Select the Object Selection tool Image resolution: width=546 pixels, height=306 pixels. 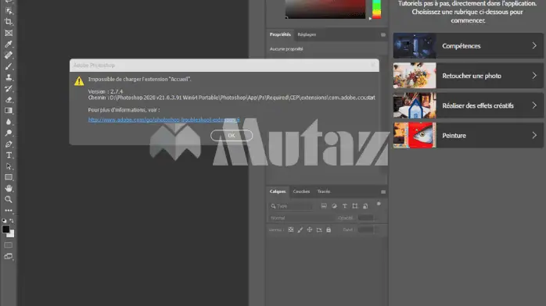9,11
